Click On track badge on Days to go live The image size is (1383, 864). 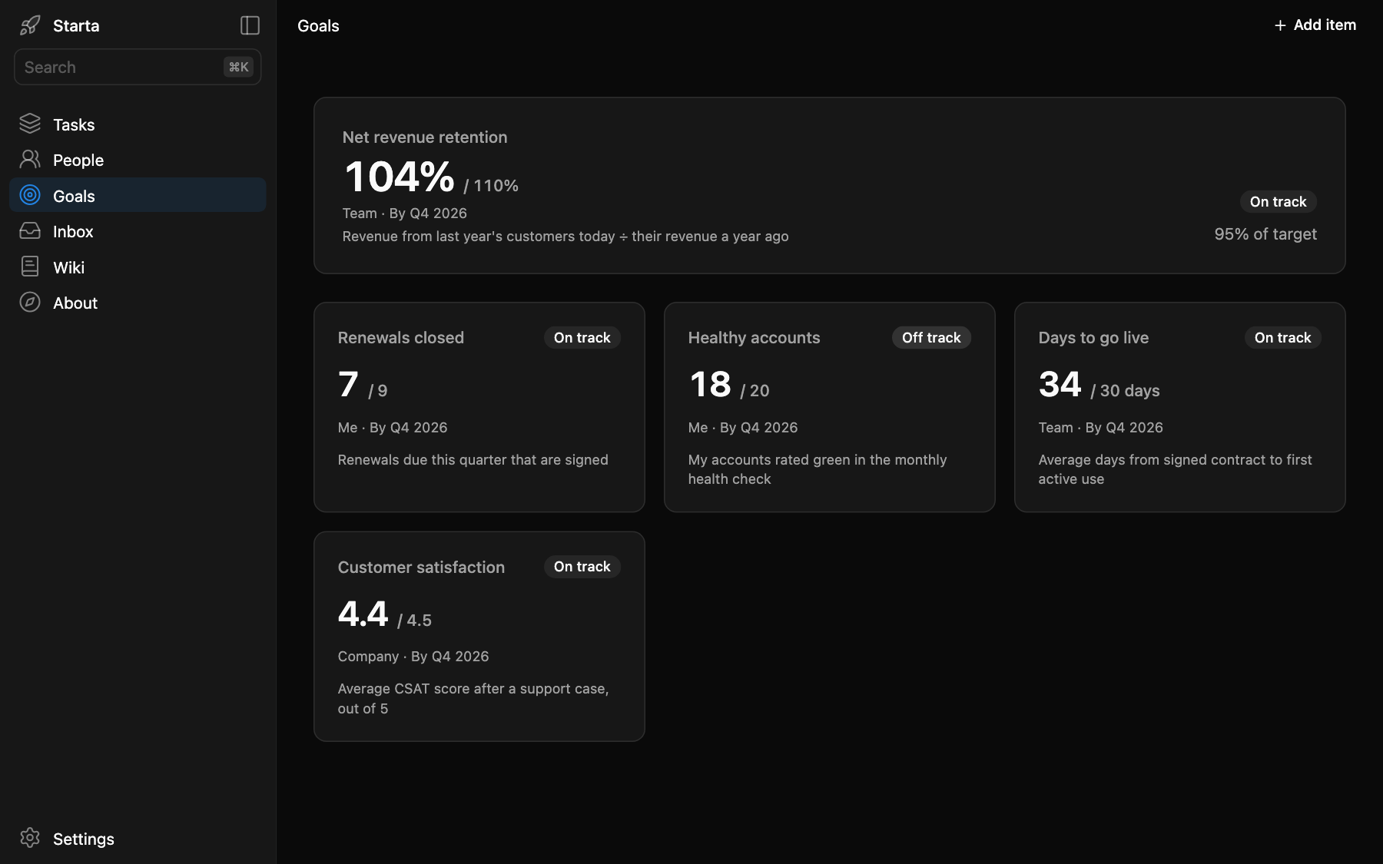pyautogui.click(x=1282, y=337)
